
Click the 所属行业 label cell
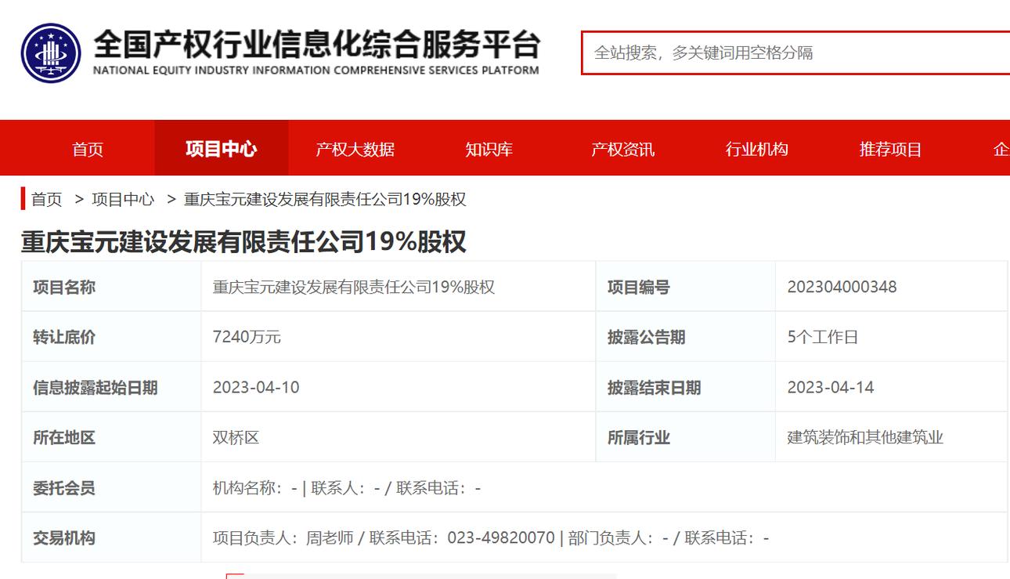click(x=686, y=437)
